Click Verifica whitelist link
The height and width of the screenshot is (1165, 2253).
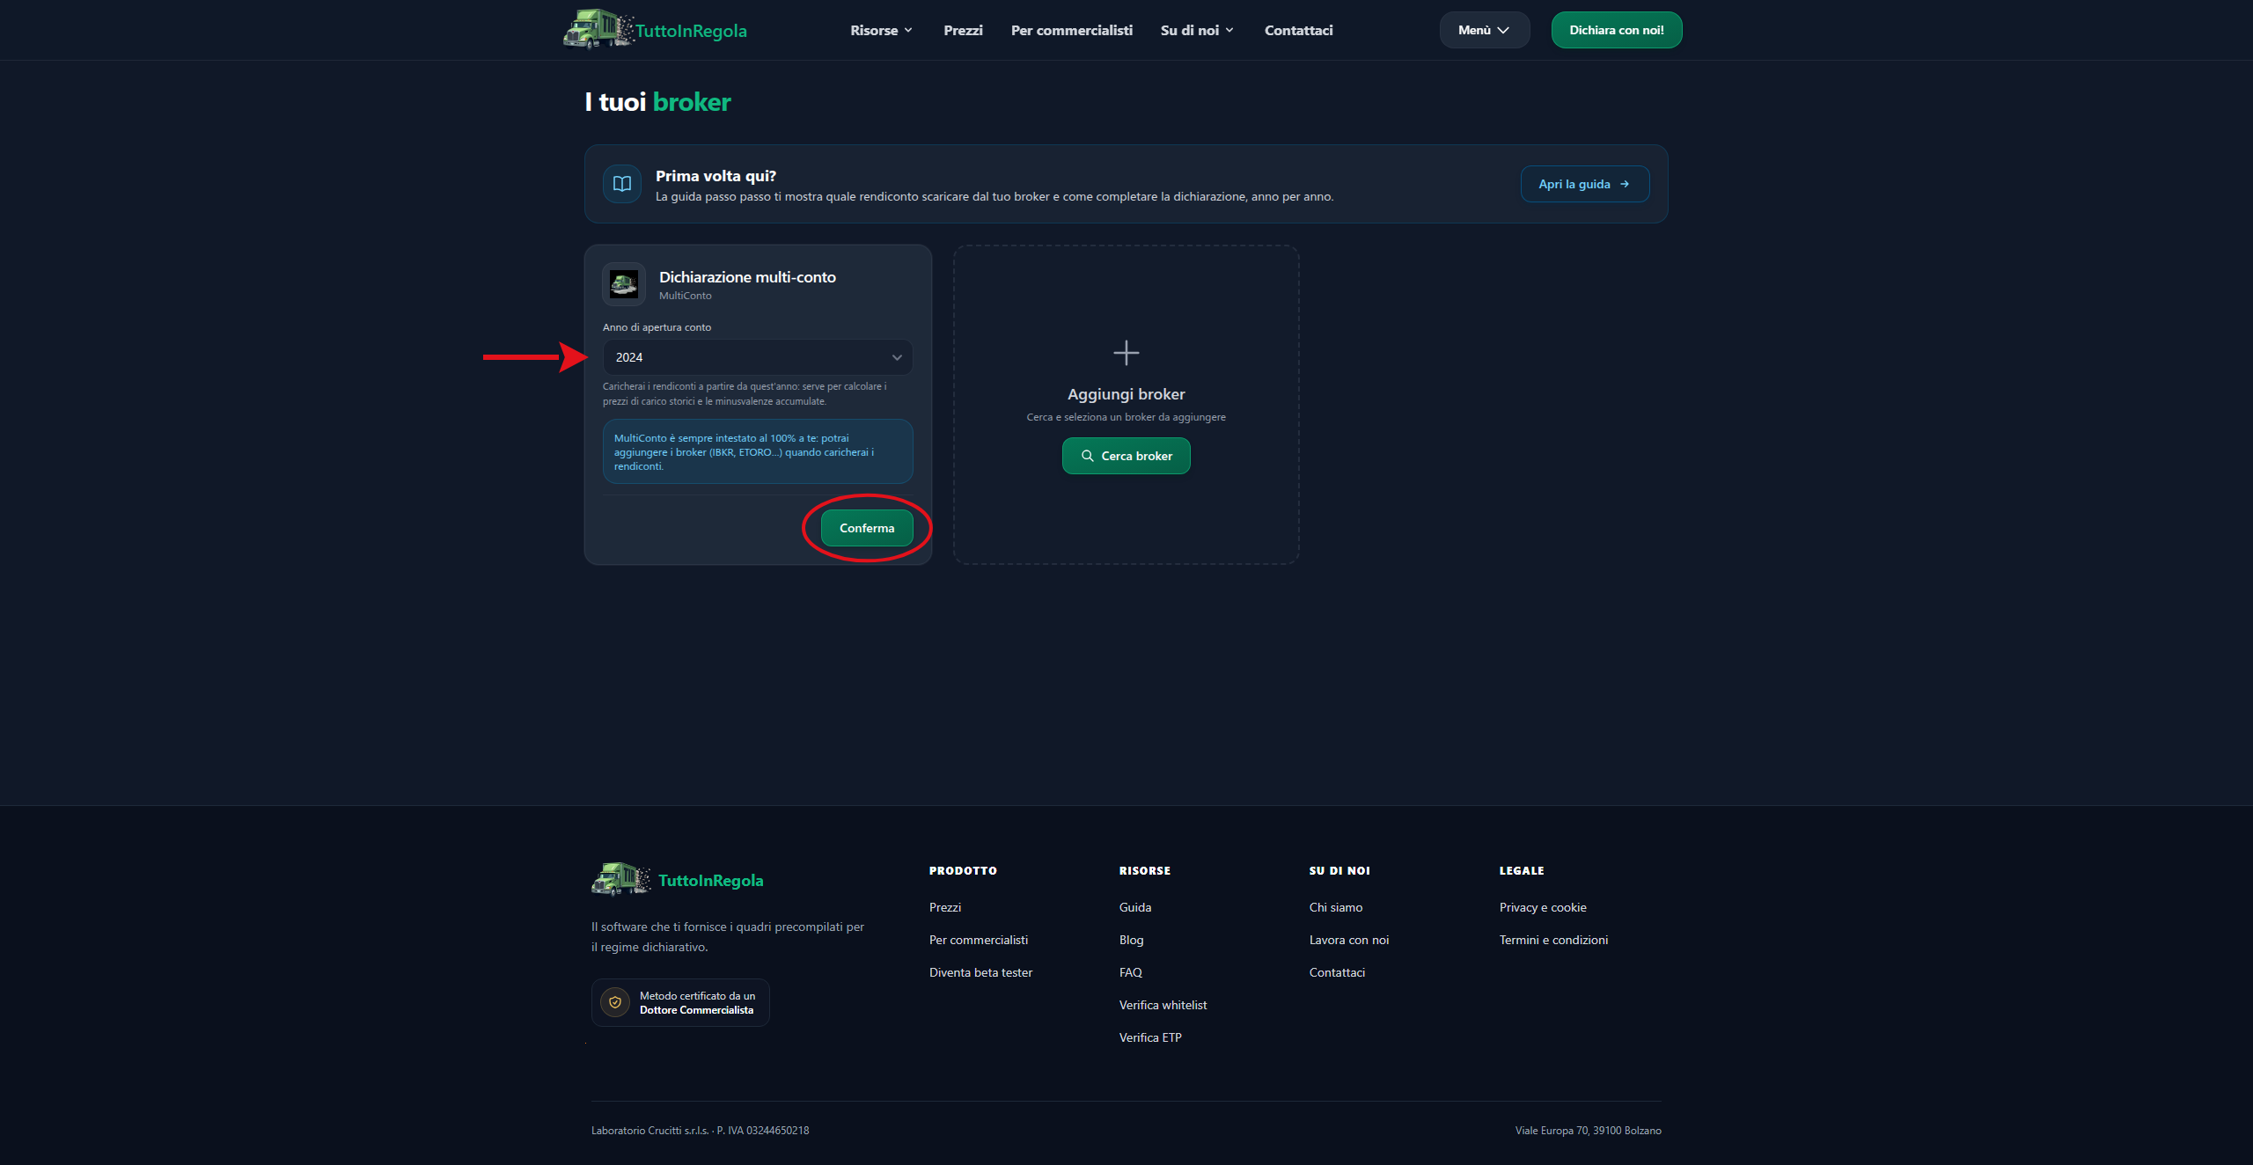(x=1163, y=1005)
